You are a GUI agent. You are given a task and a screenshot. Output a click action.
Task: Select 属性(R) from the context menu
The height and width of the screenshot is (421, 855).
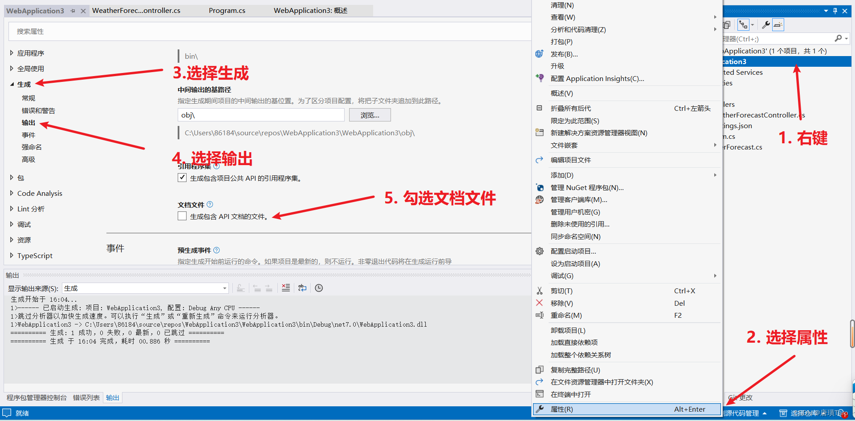[x=627, y=409]
